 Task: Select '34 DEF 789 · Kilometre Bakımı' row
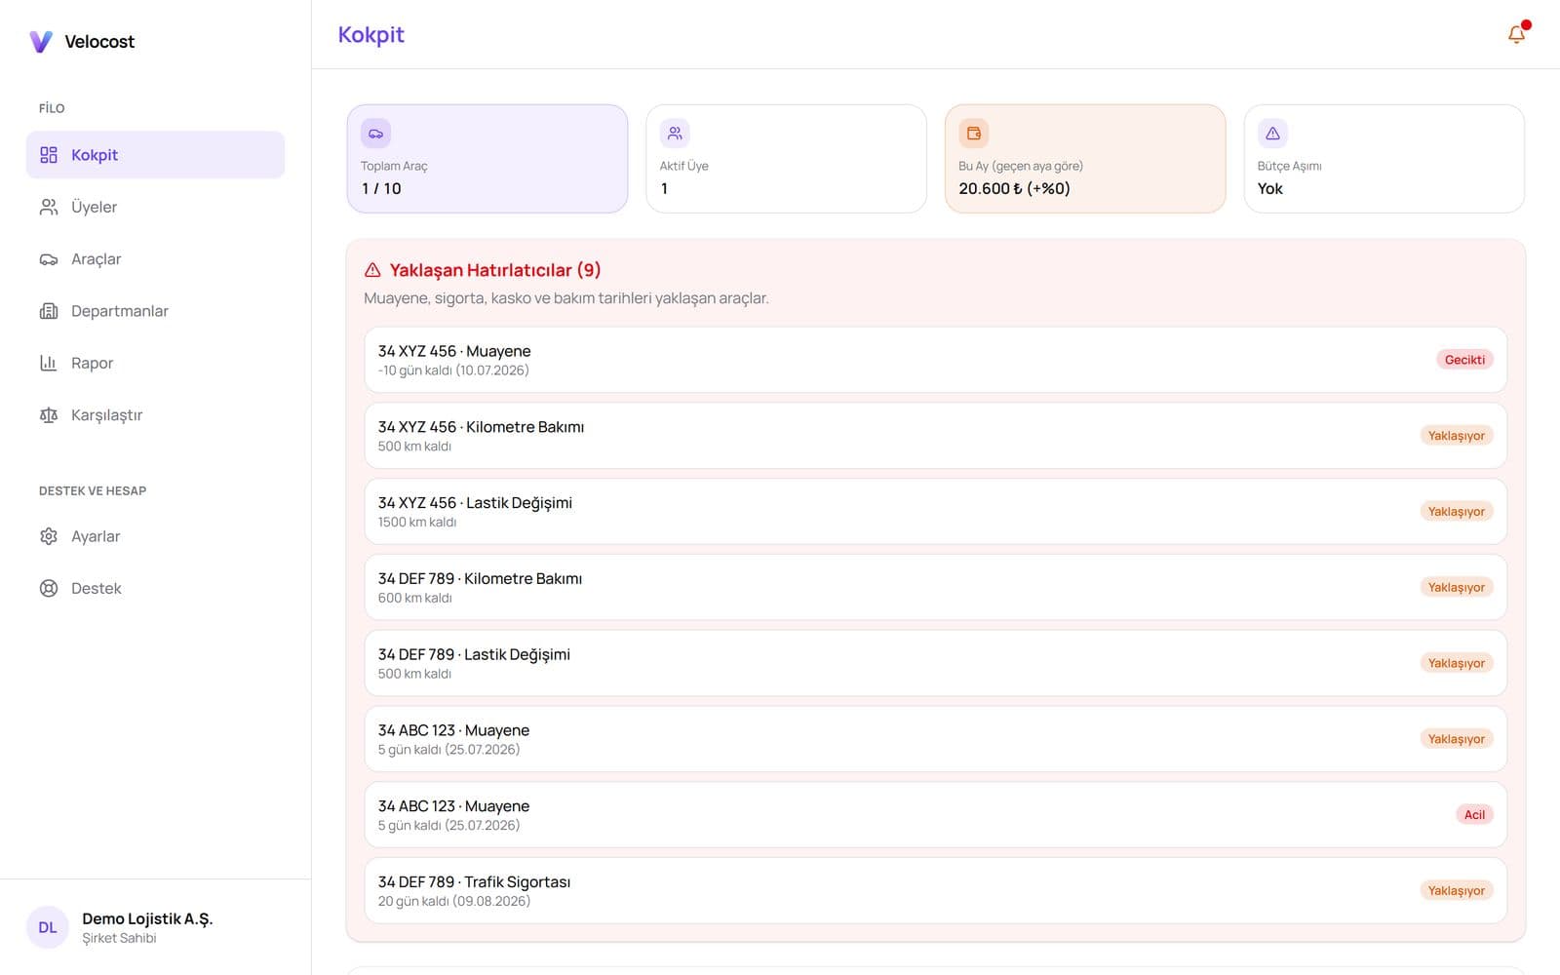point(936,588)
